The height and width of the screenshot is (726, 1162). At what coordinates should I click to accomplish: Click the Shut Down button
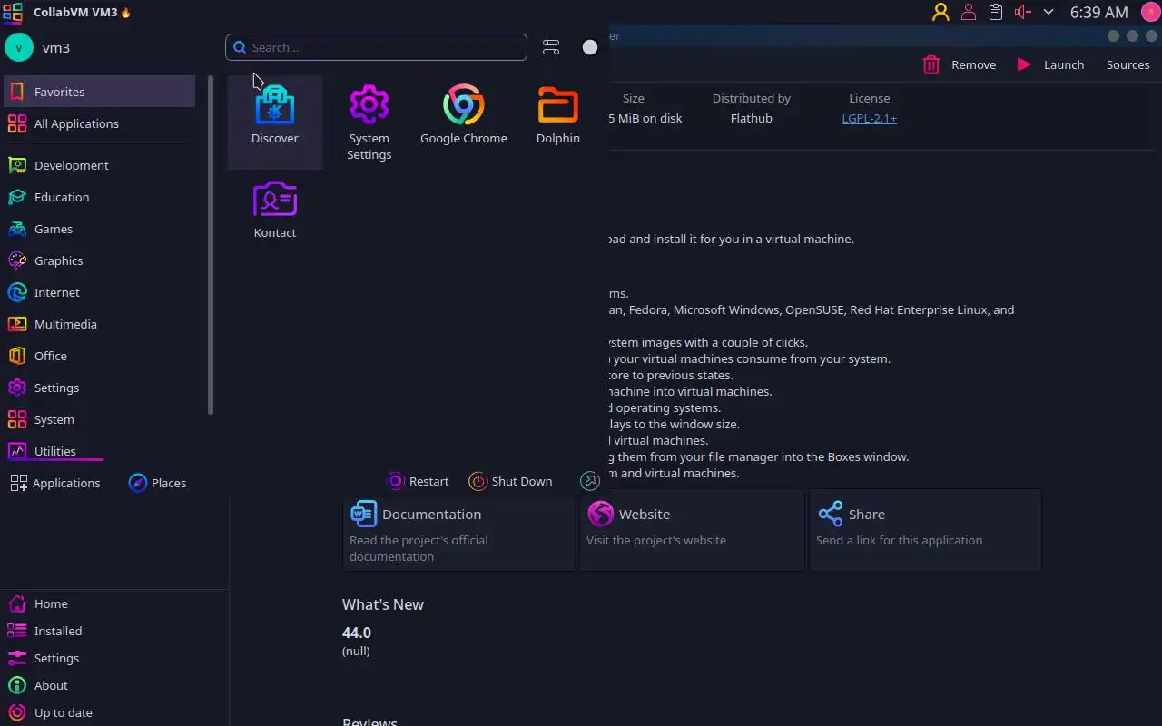coord(511,481)
